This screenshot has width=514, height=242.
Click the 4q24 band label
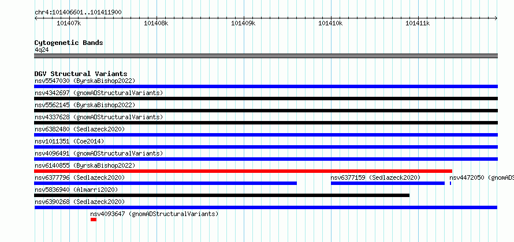pyautogui.click(x=42, y=50)
